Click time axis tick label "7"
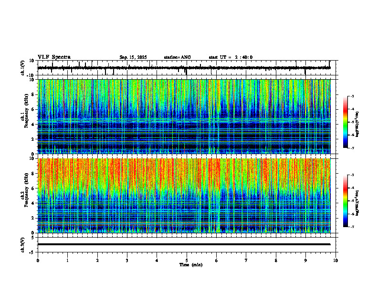Viewport: 378px width, 292px height. (246, 261)
